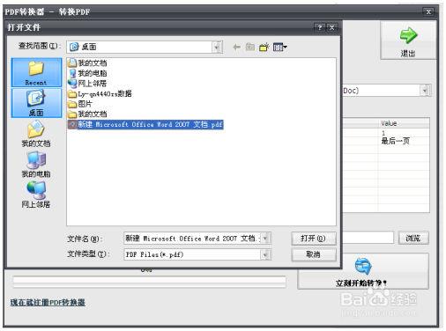This screenshot has width=446, height=331.
Task: Close the PDF转换器 main window
Action: coord(428,12)
